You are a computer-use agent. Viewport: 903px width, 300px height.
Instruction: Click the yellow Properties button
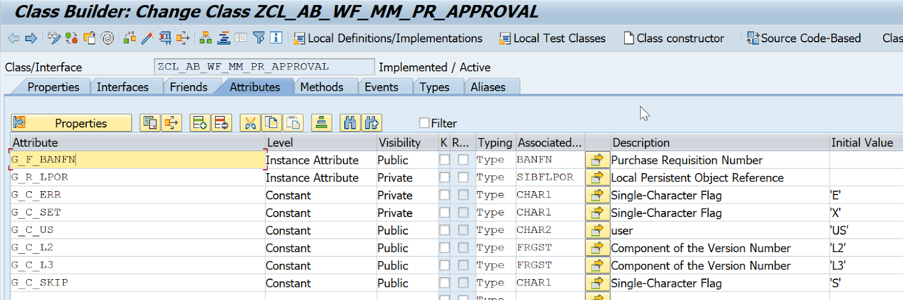72,123
